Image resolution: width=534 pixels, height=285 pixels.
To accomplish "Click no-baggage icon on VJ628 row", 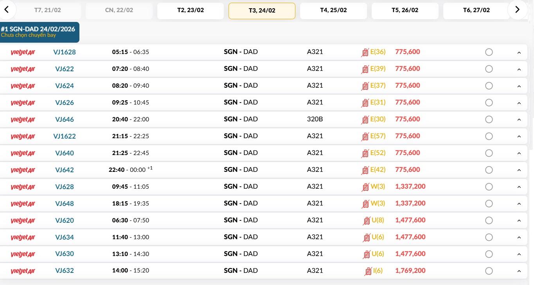I will click(x=365, y=187).
